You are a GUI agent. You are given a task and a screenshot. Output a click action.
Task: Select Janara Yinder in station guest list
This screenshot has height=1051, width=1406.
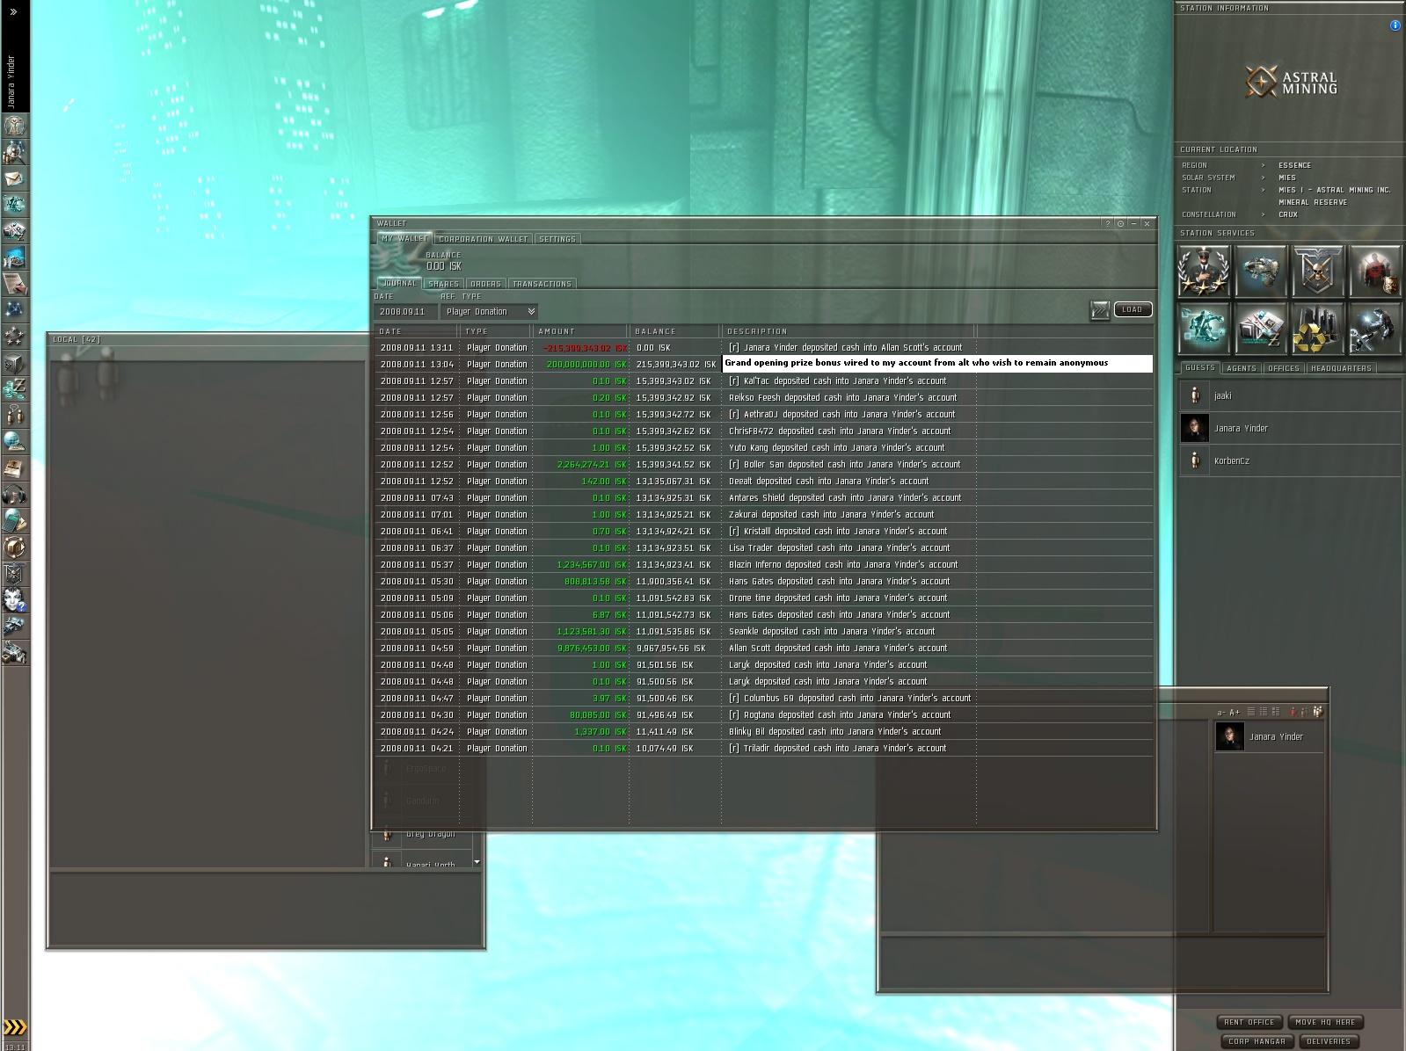point(1290,428)
